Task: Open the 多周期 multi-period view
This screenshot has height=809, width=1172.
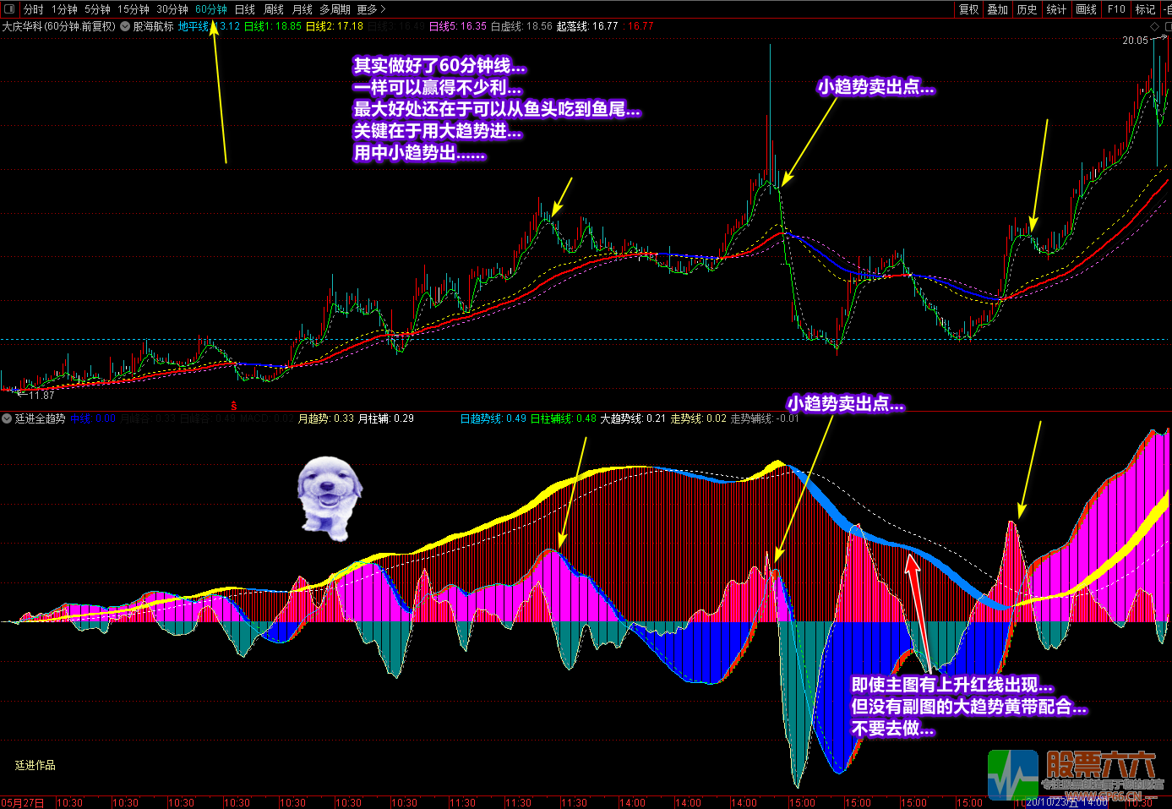Action: tap(335, 9)
